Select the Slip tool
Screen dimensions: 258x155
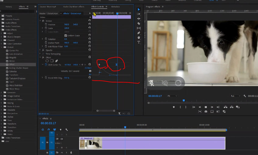click(x=139, y=28)
